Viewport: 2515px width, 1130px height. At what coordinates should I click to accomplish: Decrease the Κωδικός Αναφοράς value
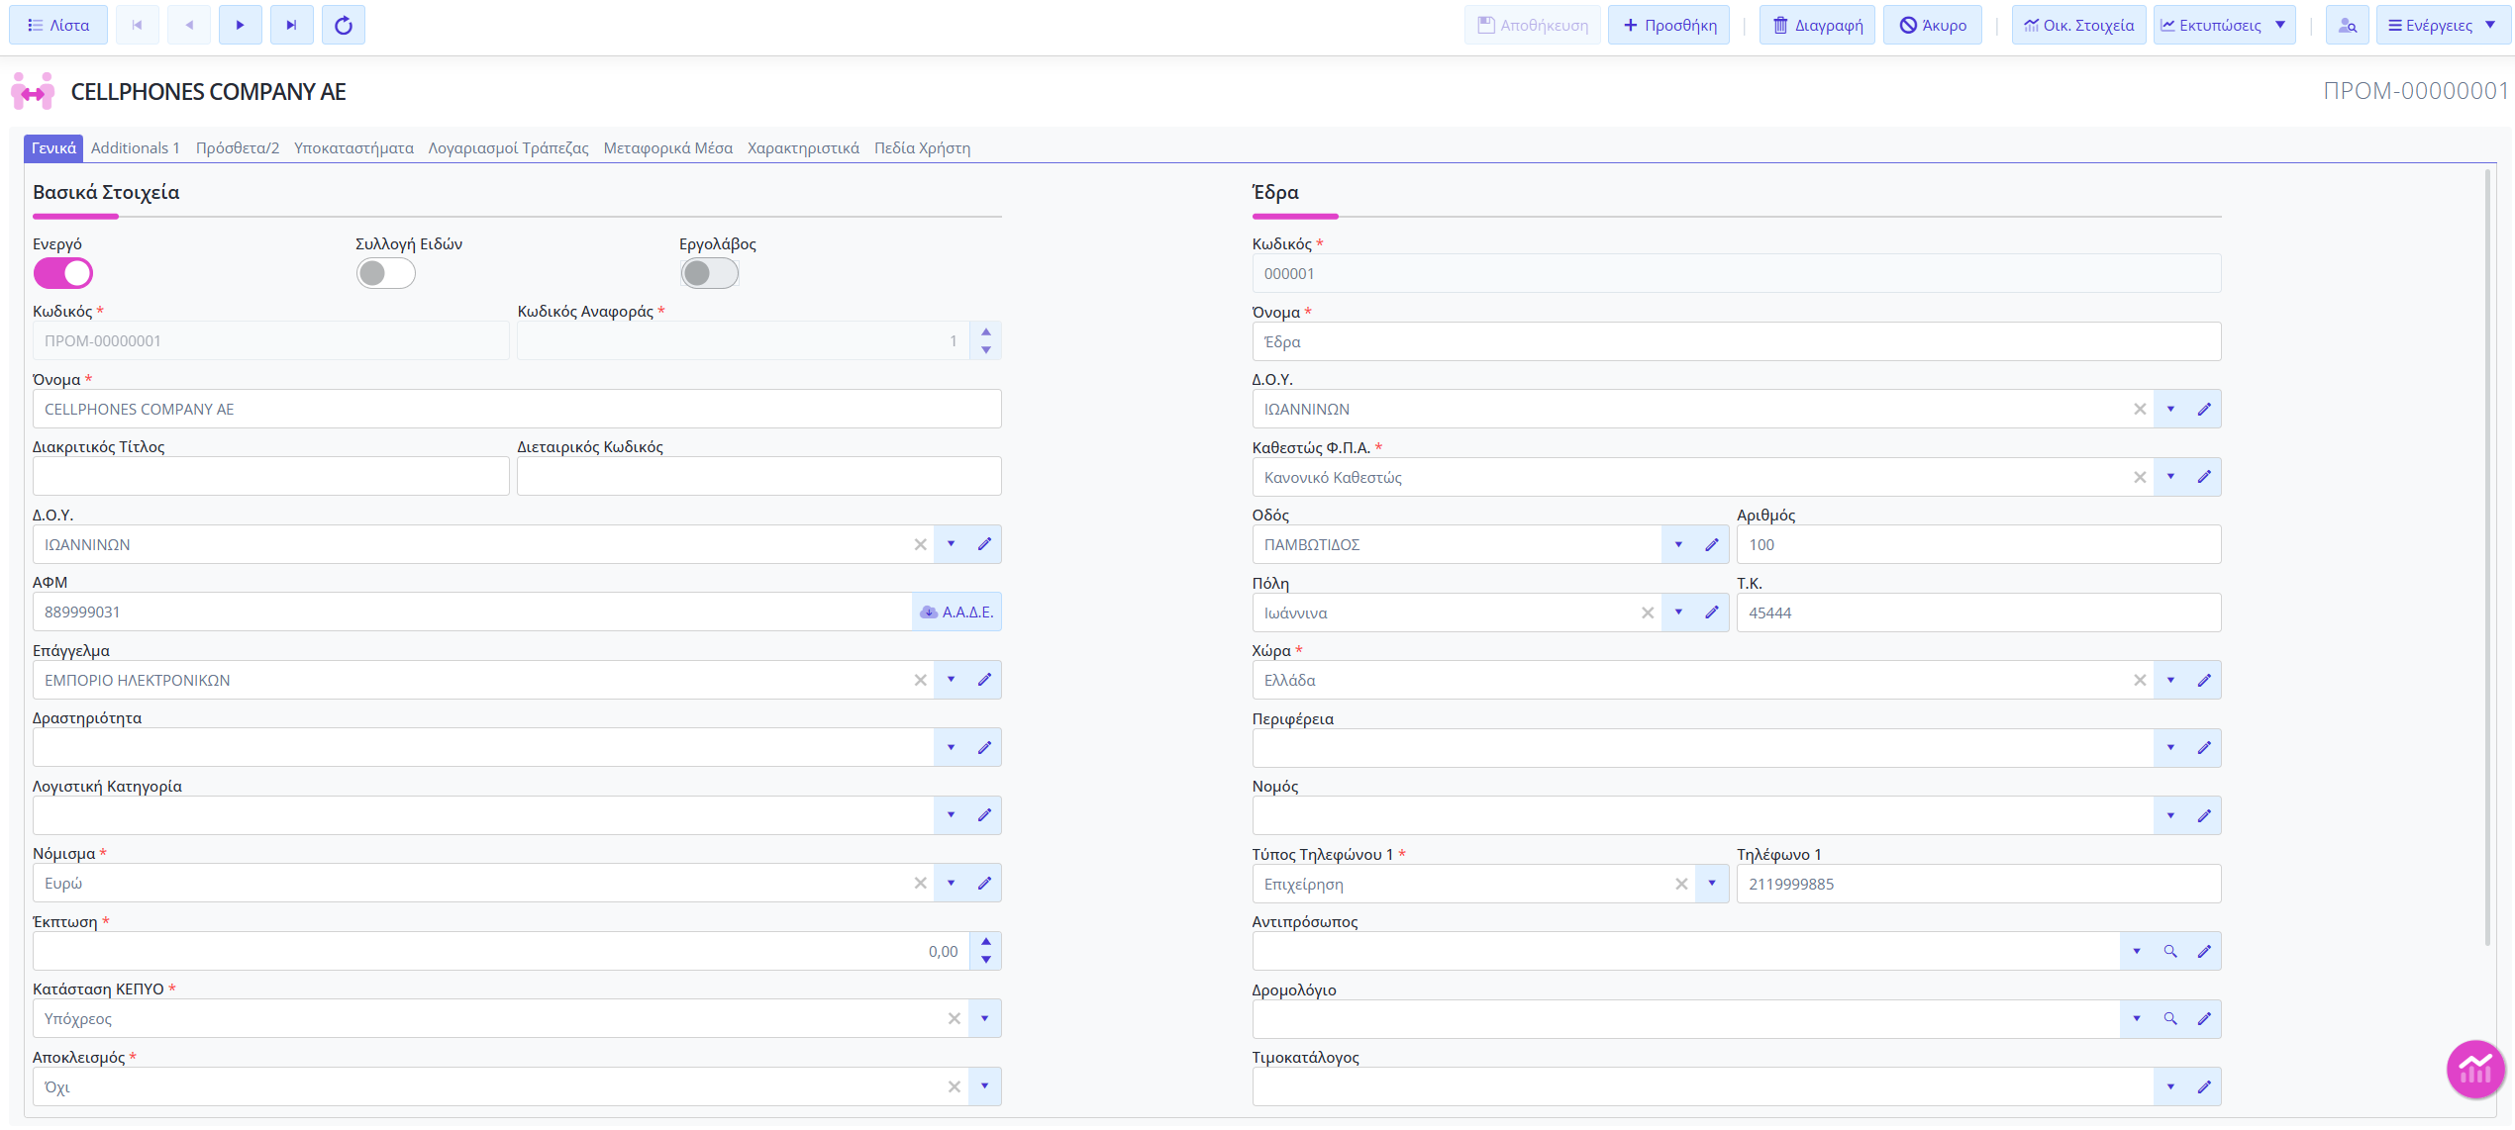tap(986, 350)
